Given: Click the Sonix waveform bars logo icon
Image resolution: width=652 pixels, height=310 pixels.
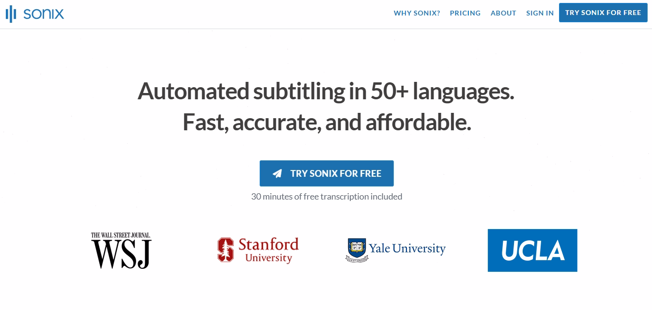Looking at the screenshot, I should 11,14.
